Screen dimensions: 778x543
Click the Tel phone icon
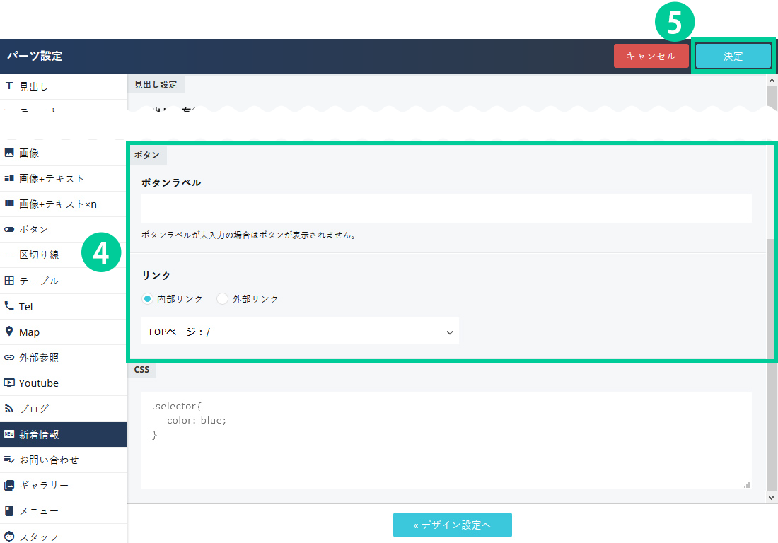(9, 306)
